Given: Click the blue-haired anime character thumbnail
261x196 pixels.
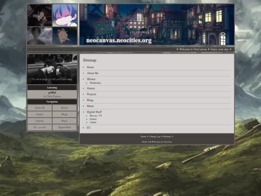Looking at the screenshot, I should (65, 15).
